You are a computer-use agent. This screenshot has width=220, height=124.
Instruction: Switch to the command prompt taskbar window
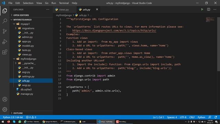pyautogui.click(x=68, y=122)
